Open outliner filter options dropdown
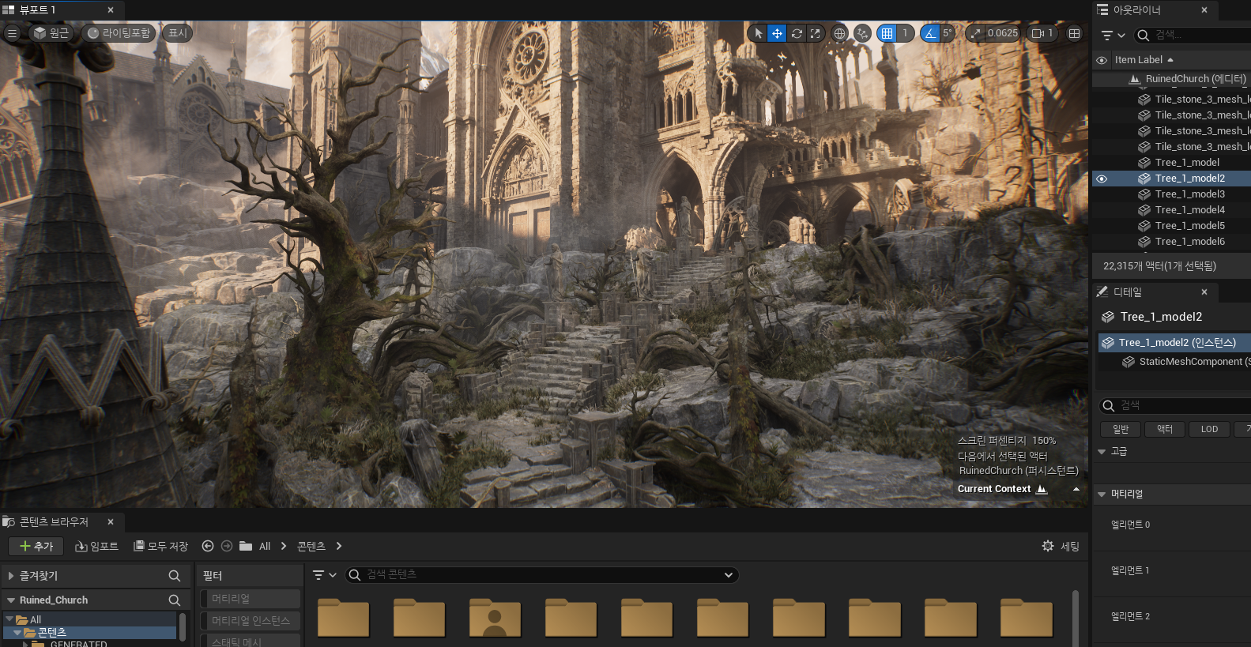This screenshot has height=647, width=1251. coord(1113,35)
